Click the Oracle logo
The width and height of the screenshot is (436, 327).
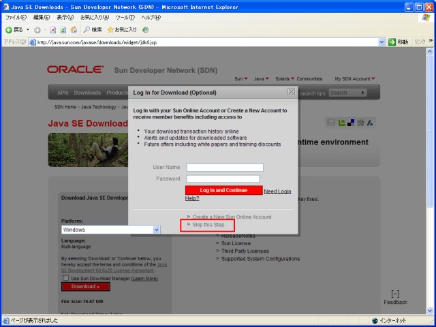pos(75,69)
